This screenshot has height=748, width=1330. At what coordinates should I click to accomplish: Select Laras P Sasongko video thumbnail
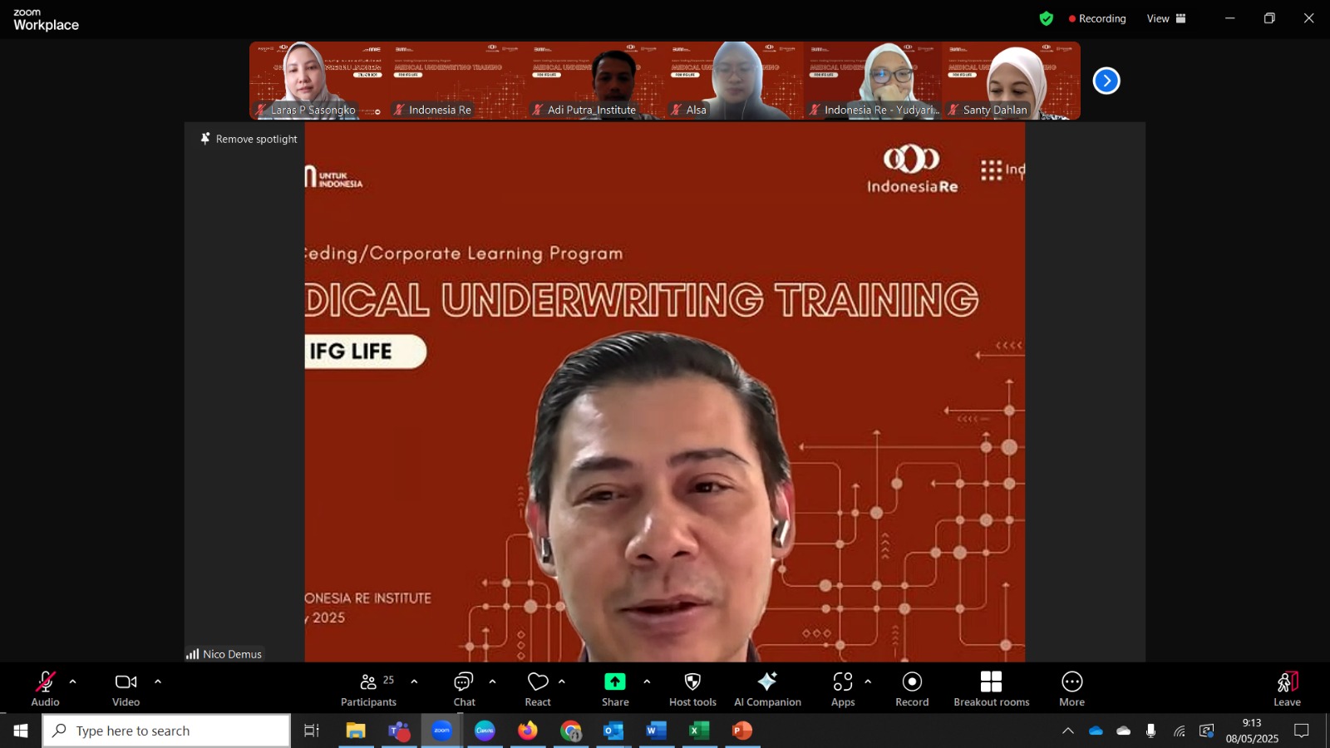(x=318, y=81)
